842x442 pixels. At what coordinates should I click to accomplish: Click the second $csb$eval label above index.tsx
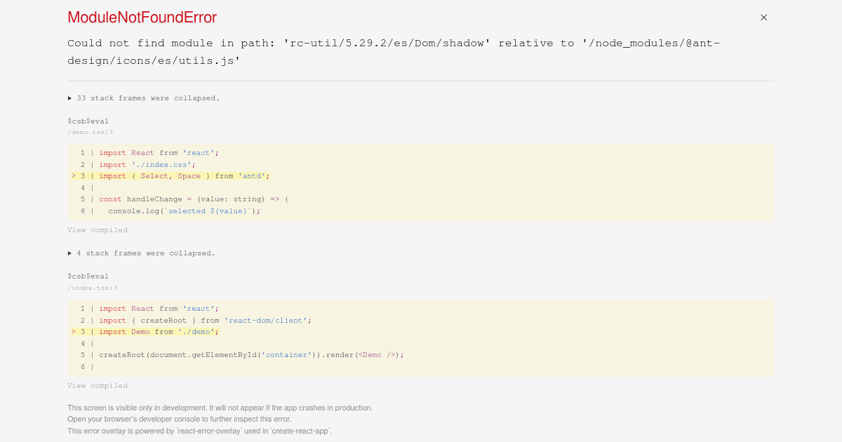tap(88, 276)
